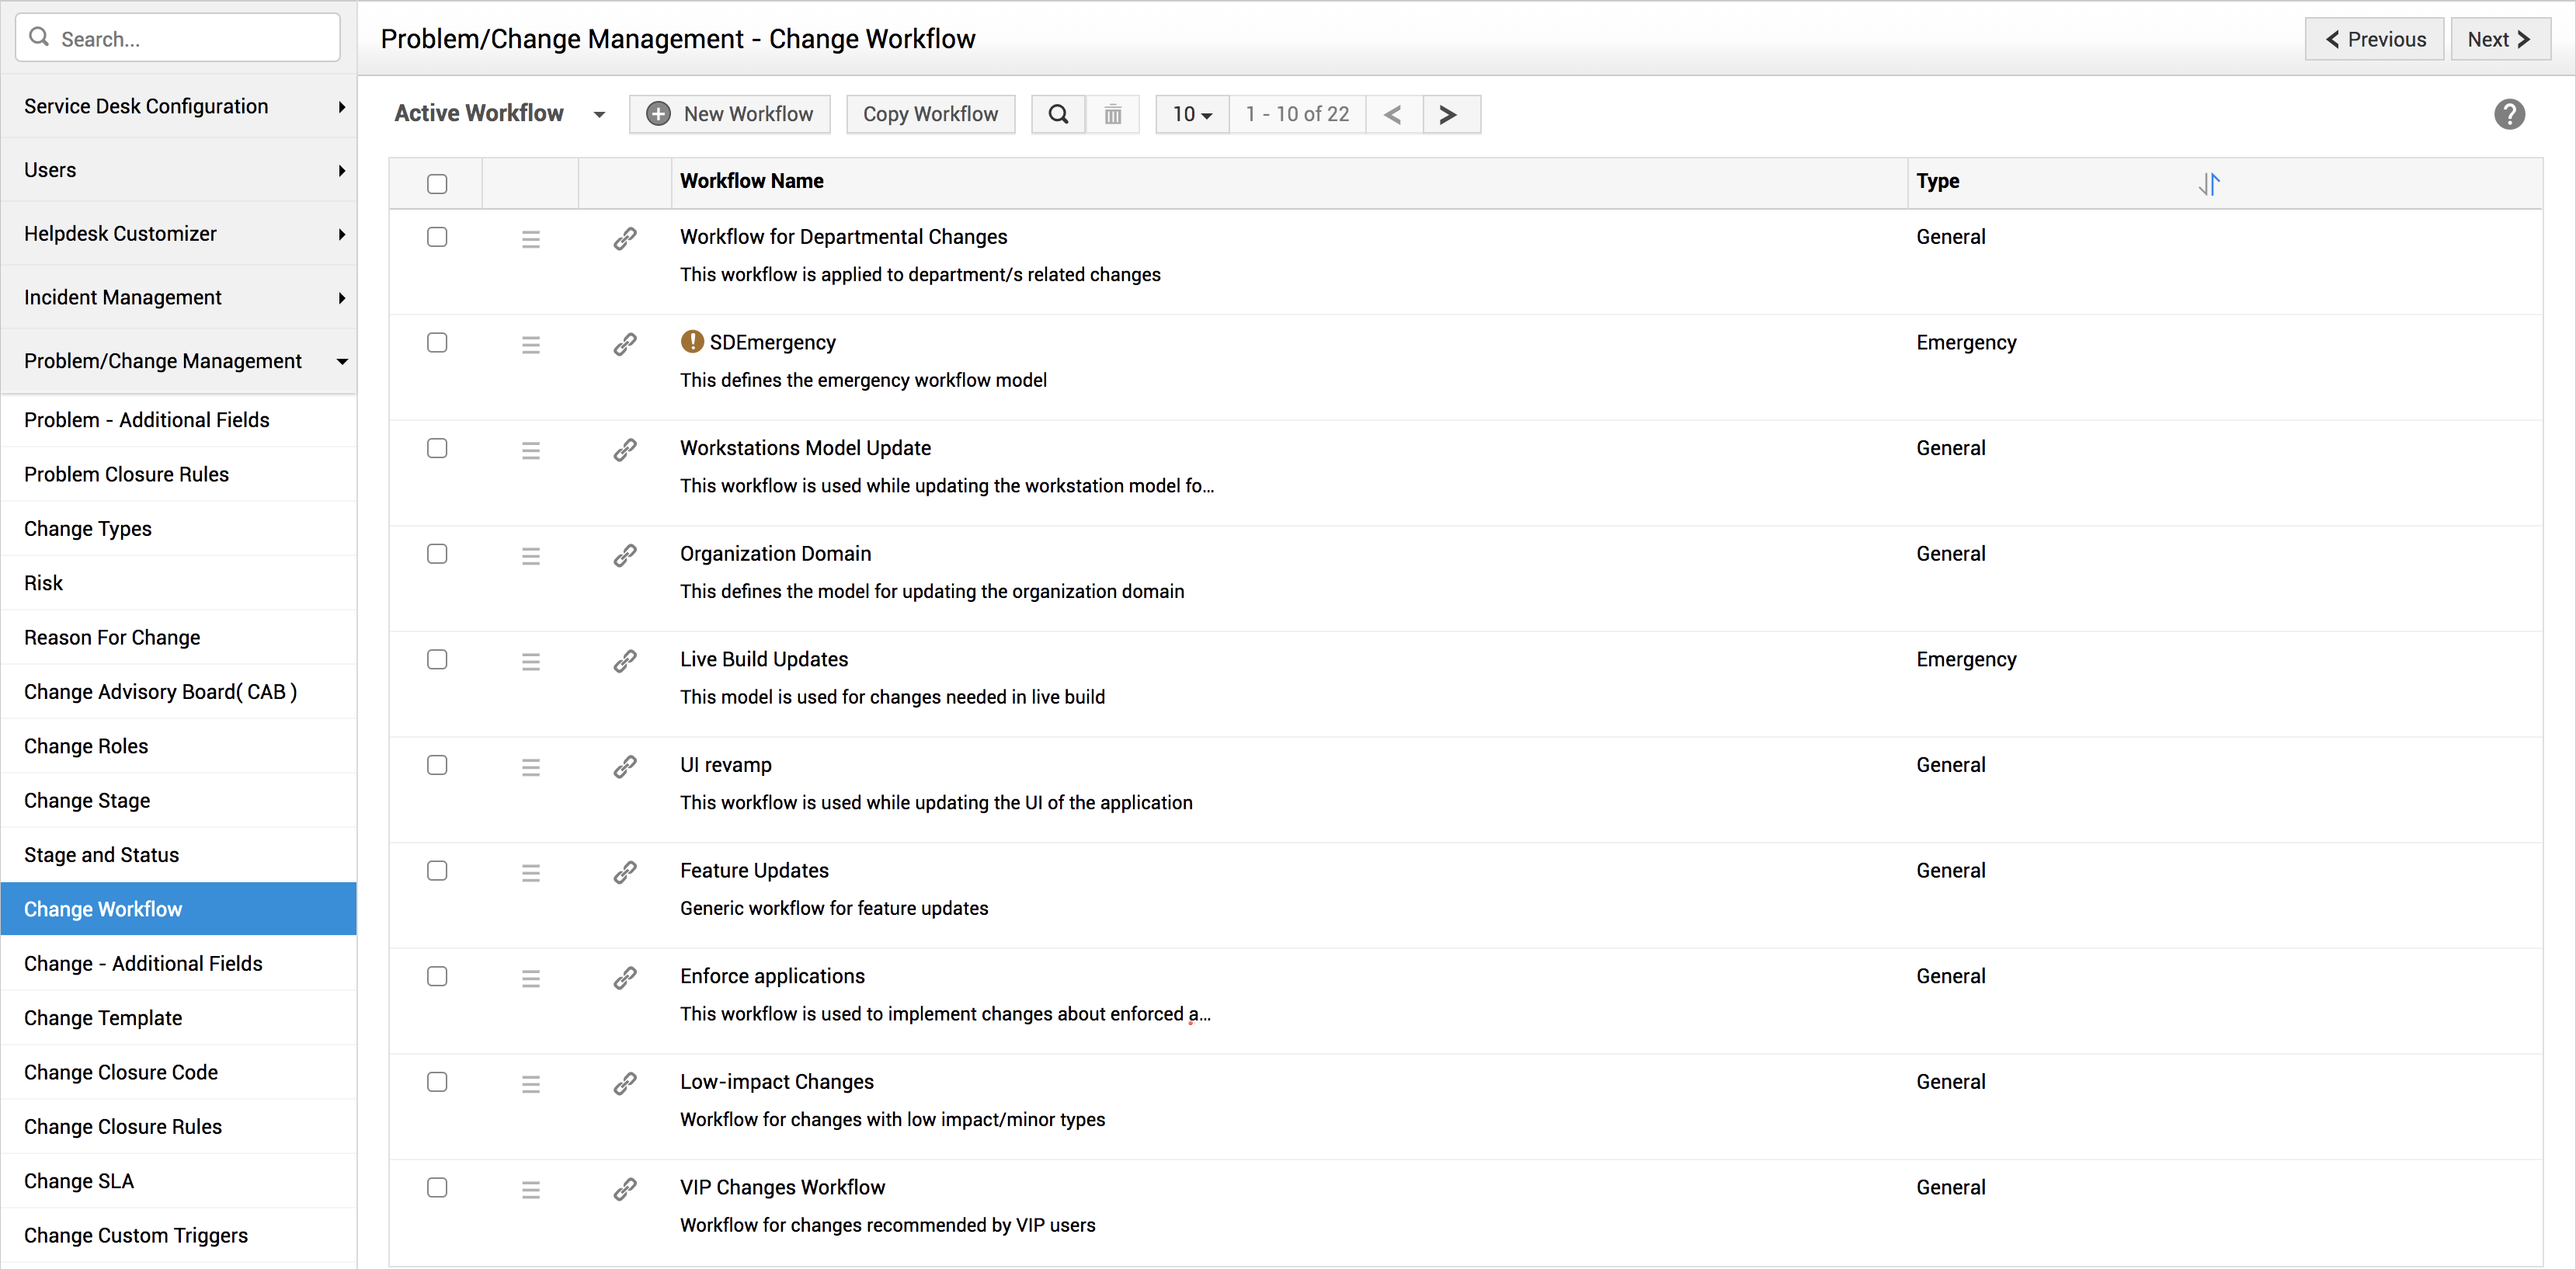Open Change Types in sidebar
The width and height of the screenshot is (2576, 1269).
coord(88,528)
